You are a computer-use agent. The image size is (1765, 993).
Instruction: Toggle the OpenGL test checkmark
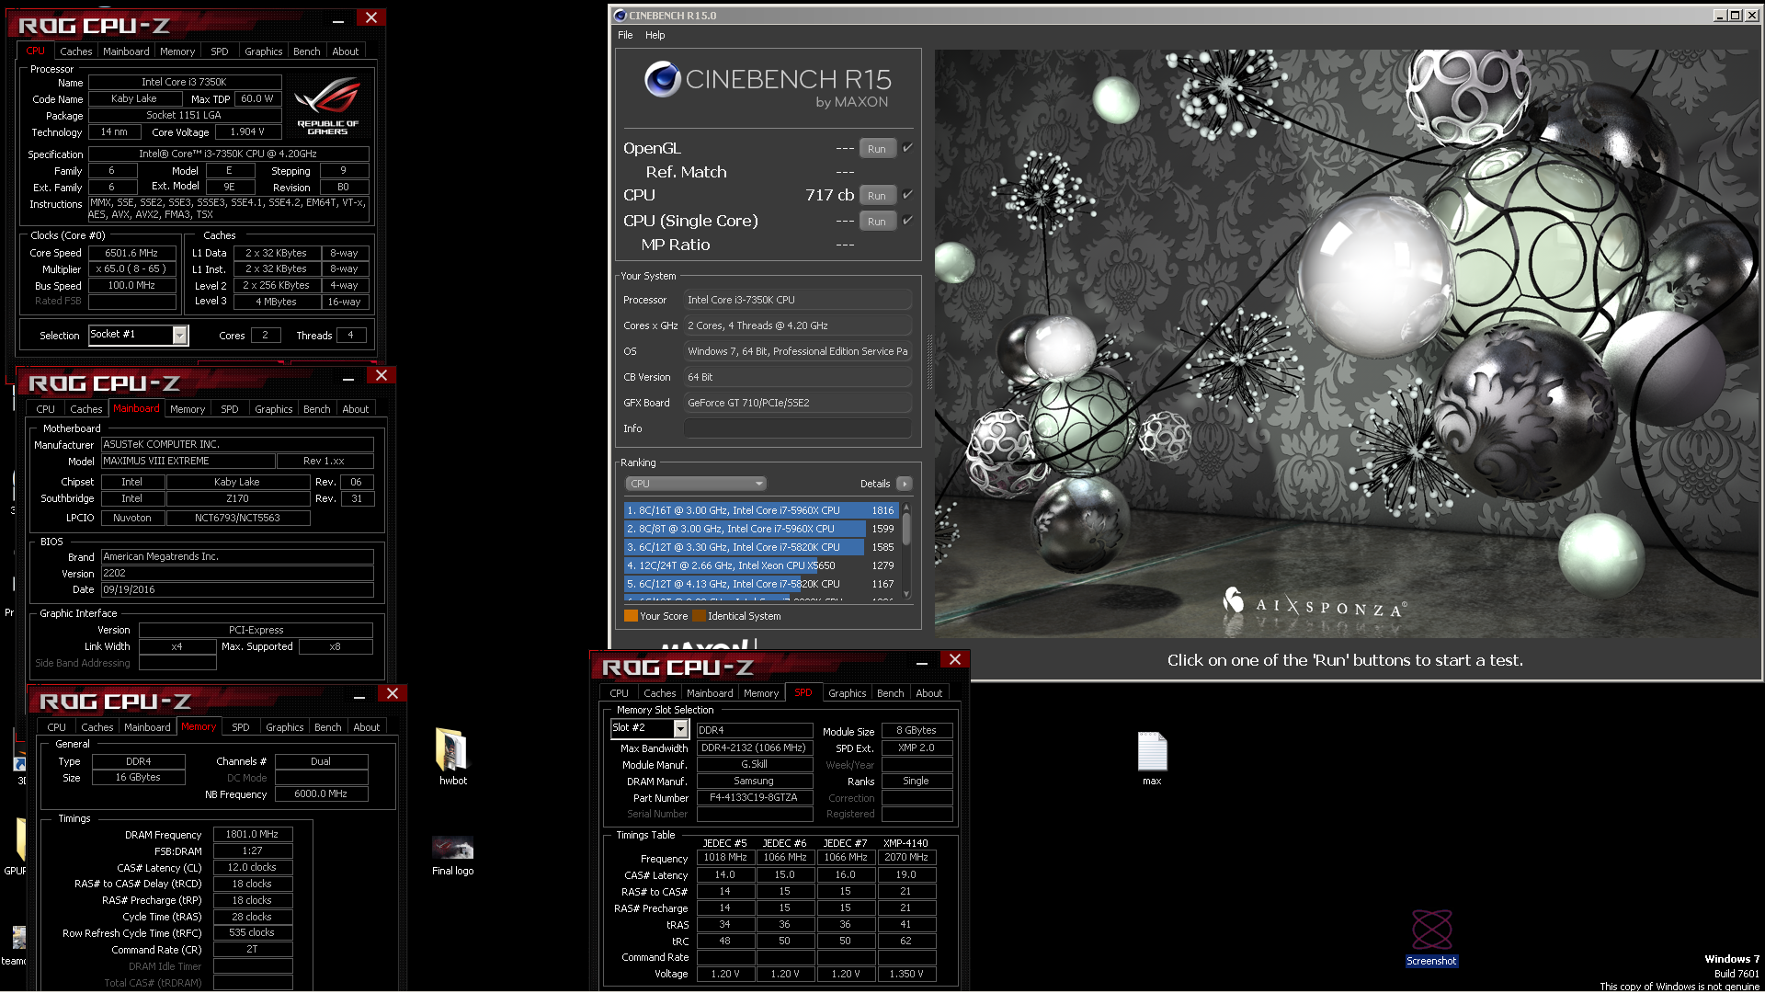[x=907, y=148]
